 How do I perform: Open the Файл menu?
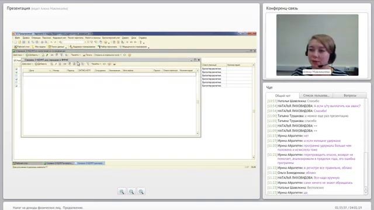[x=18, y=38]
